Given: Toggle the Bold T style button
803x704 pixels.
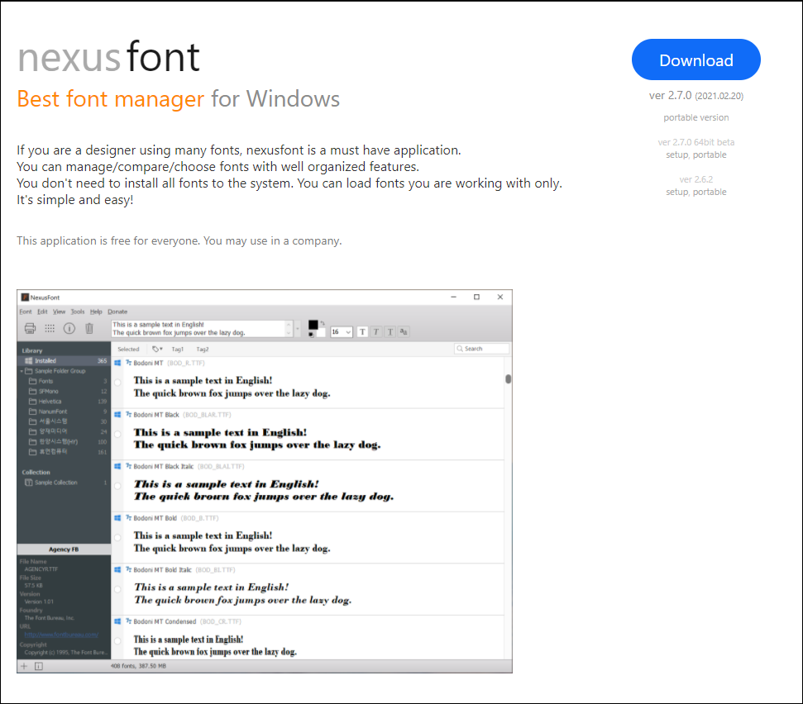Looking at the screenshot, I should click(362, 331).
